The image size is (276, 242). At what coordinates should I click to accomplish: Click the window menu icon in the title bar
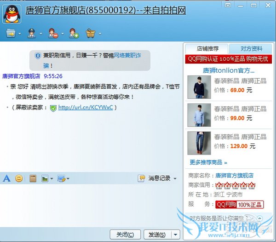pos(228,6)
